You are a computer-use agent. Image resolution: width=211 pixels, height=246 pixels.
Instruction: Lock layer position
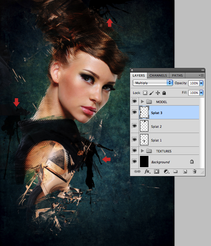158,93
